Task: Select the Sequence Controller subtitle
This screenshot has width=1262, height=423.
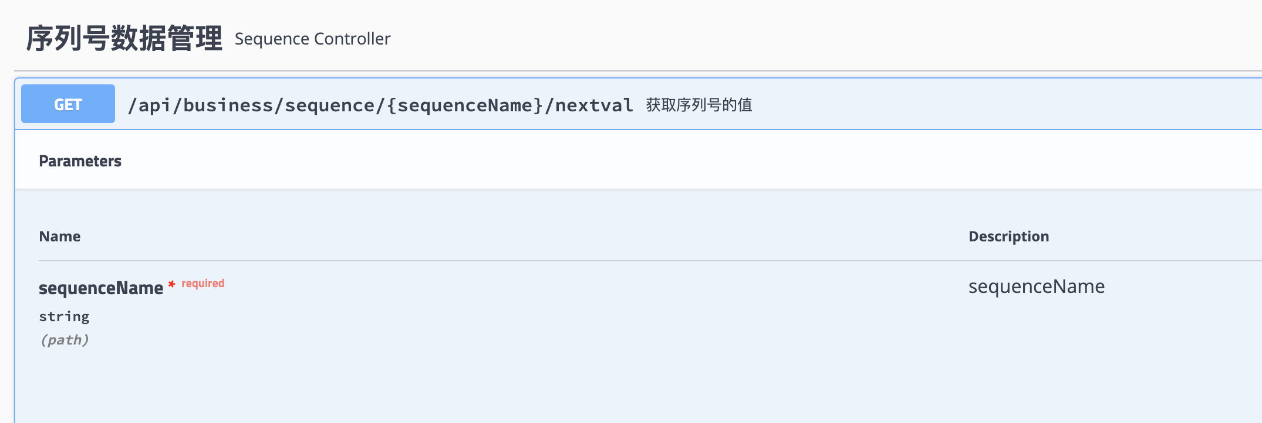Action: [312, 39]
